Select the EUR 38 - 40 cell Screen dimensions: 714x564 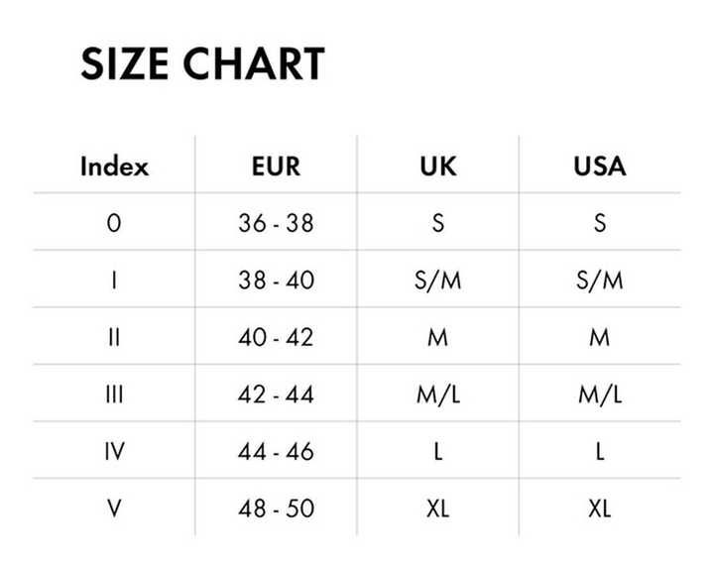click(276, 281)
